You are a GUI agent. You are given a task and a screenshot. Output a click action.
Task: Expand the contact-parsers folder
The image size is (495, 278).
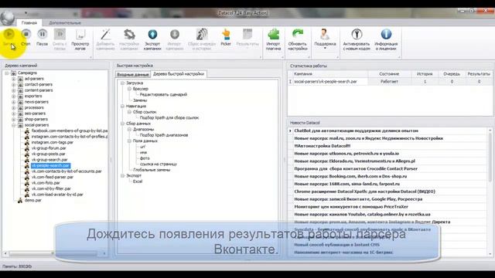(14, 84)
